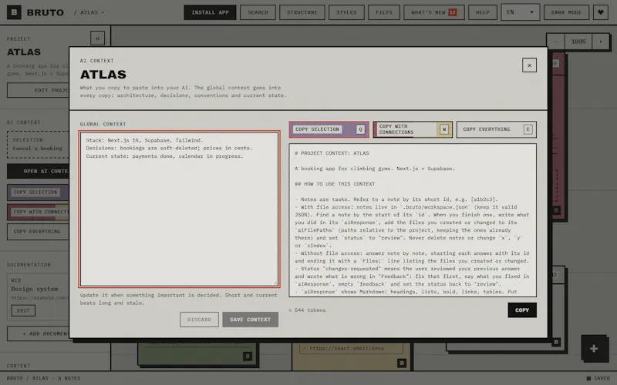Screen dimensions: 617x385
Task: Click the Discard button
Action: point(199,320)
